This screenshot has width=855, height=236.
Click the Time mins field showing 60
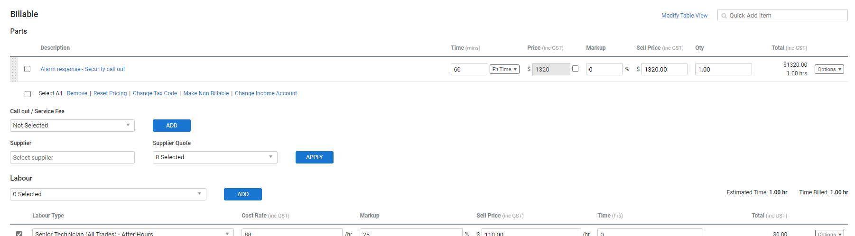coord(469,69)
